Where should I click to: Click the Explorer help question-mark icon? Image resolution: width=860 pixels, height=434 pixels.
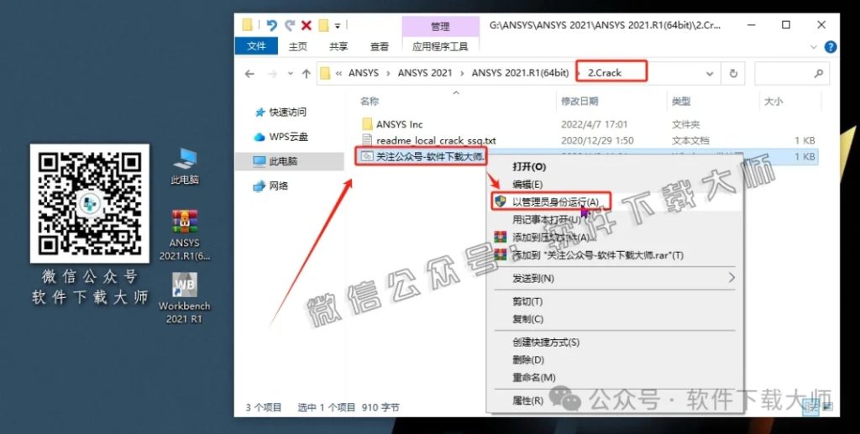[x=831, y=47]
